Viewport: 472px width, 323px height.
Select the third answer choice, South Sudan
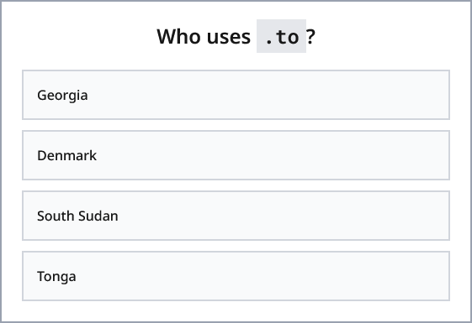coord(236,216)
